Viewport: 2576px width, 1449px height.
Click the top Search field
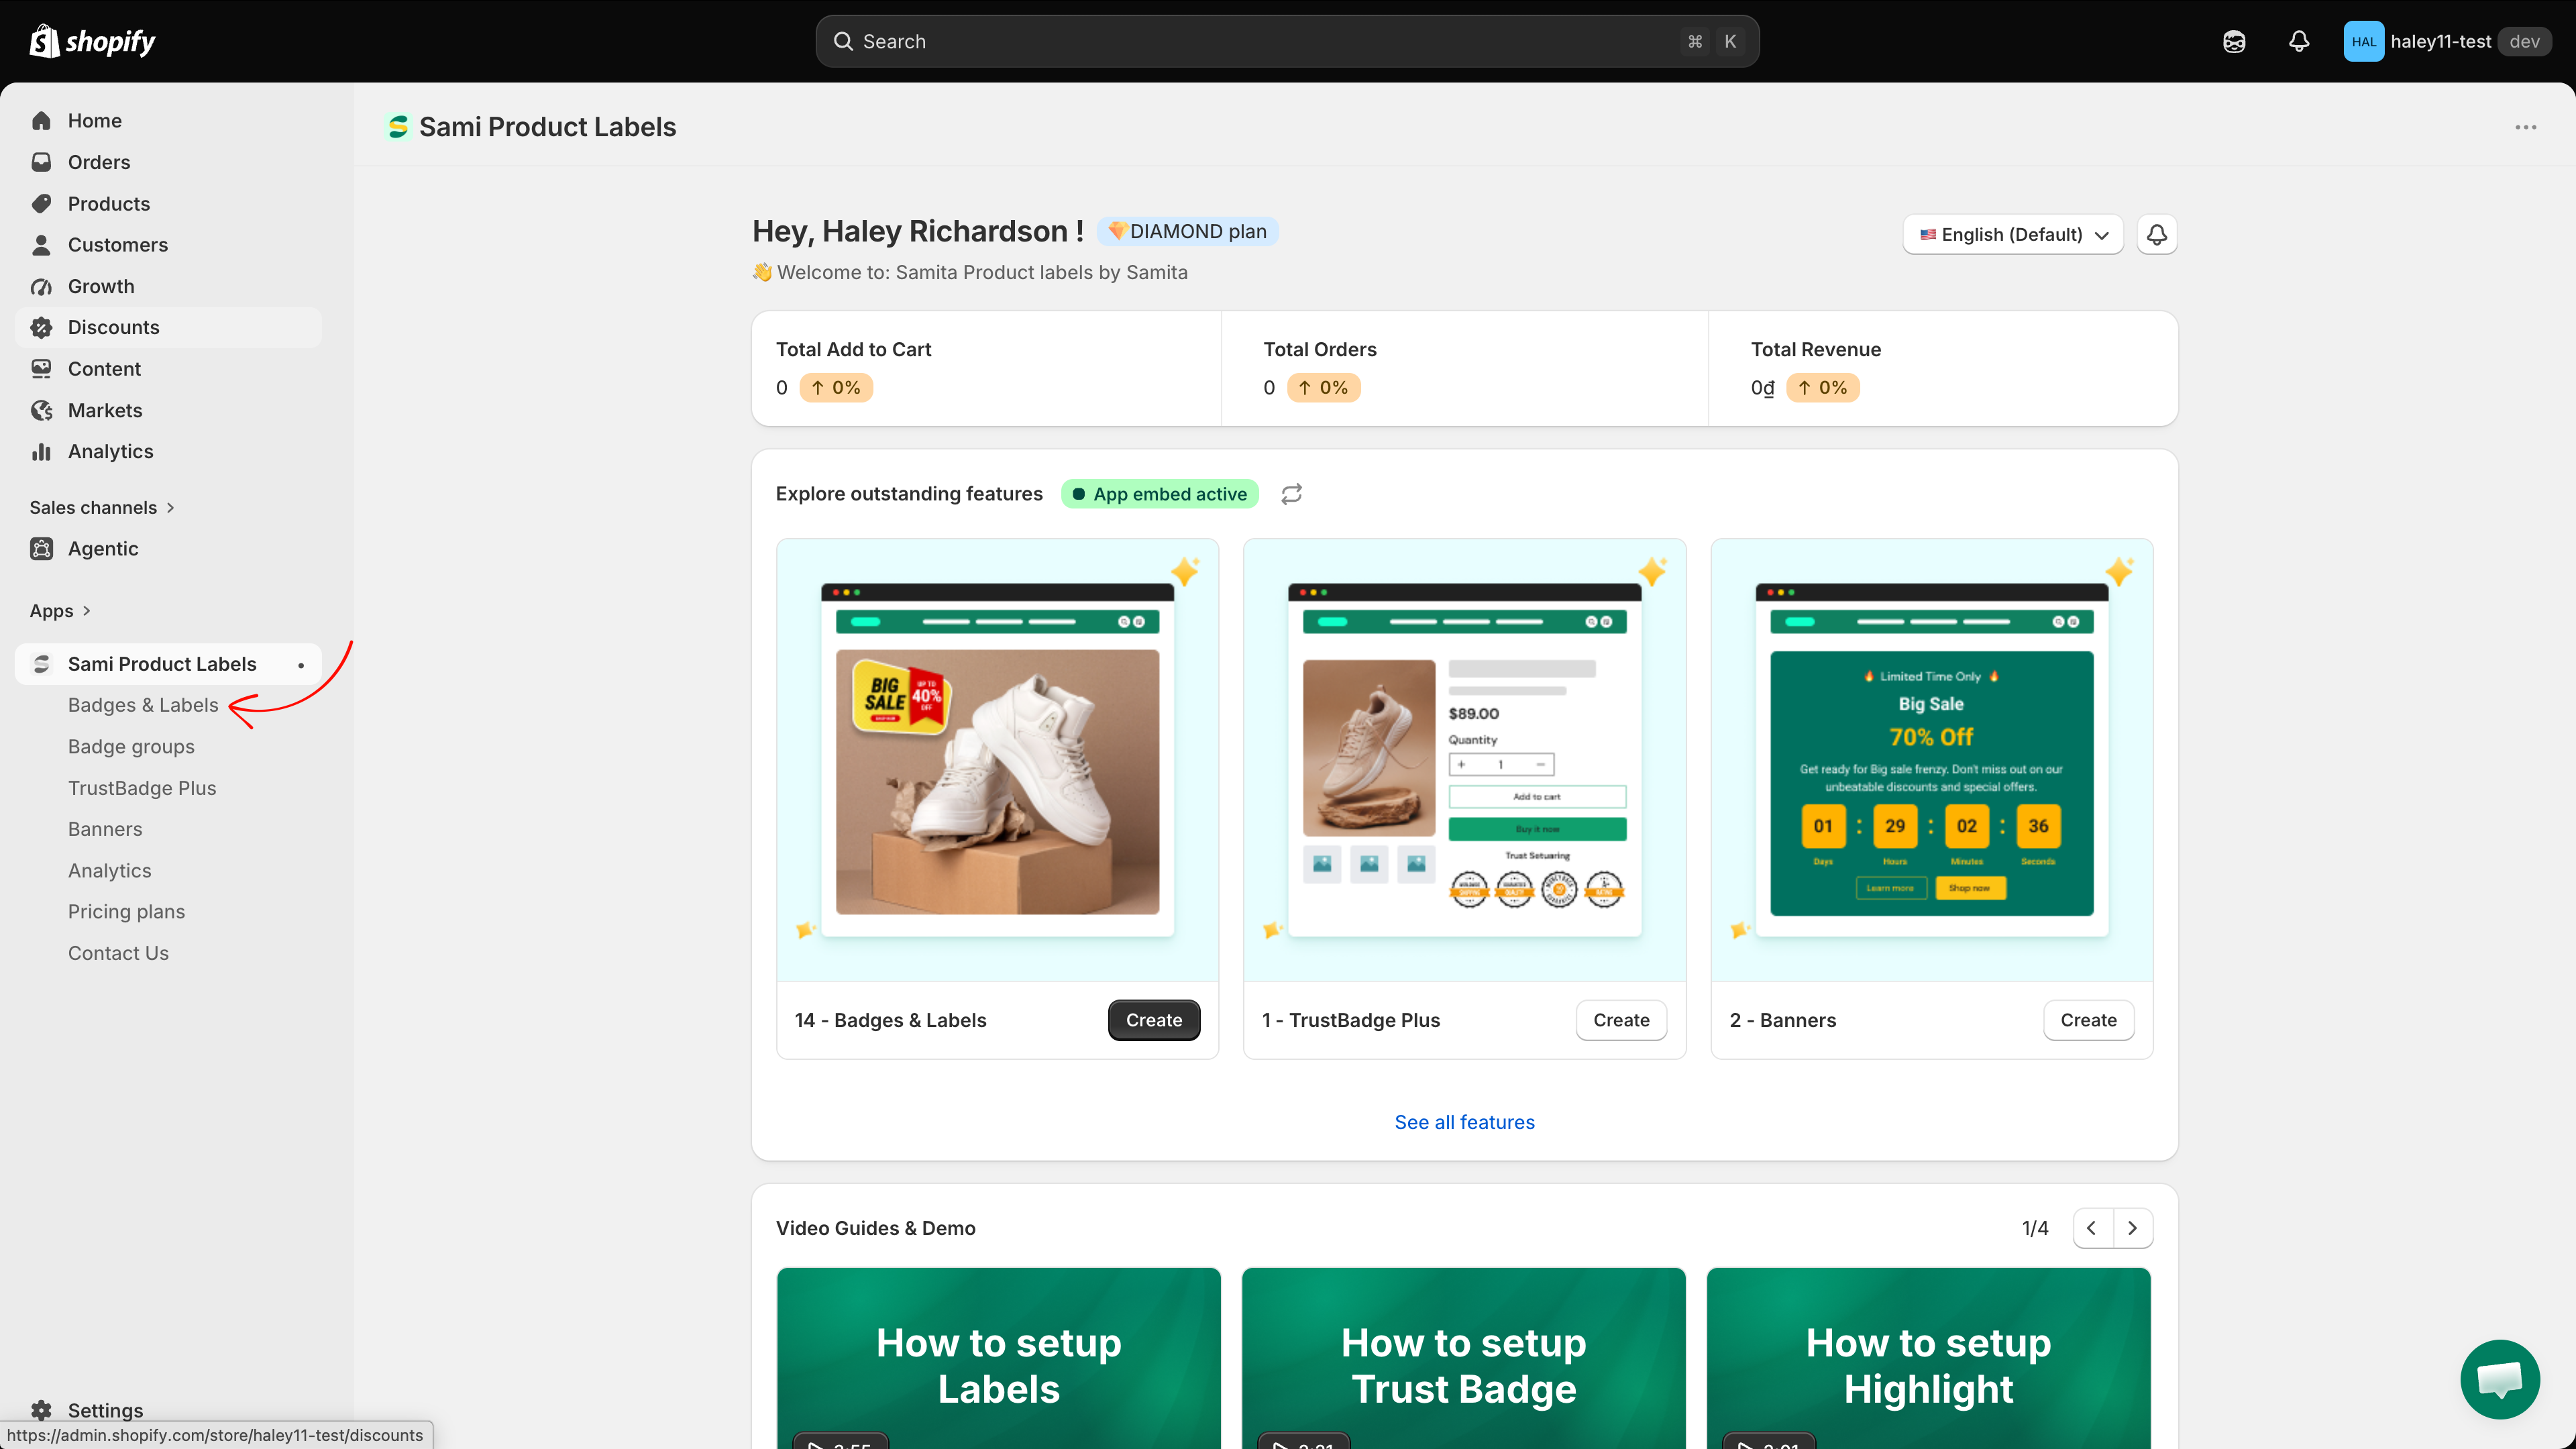click(1287, 41)
